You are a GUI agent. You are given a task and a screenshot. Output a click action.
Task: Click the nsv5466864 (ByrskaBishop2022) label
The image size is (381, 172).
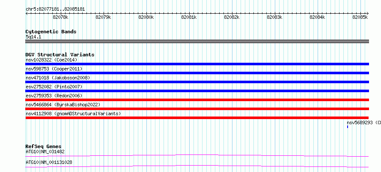(63, 105)
